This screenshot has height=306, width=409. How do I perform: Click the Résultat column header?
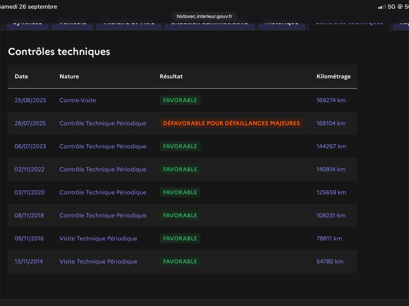pos(171,76)
